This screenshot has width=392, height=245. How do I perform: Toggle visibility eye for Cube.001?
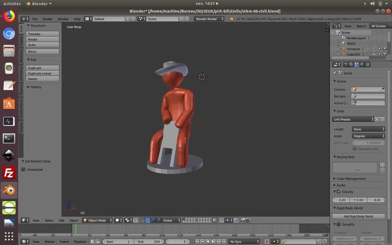click(x=373, y=54)
